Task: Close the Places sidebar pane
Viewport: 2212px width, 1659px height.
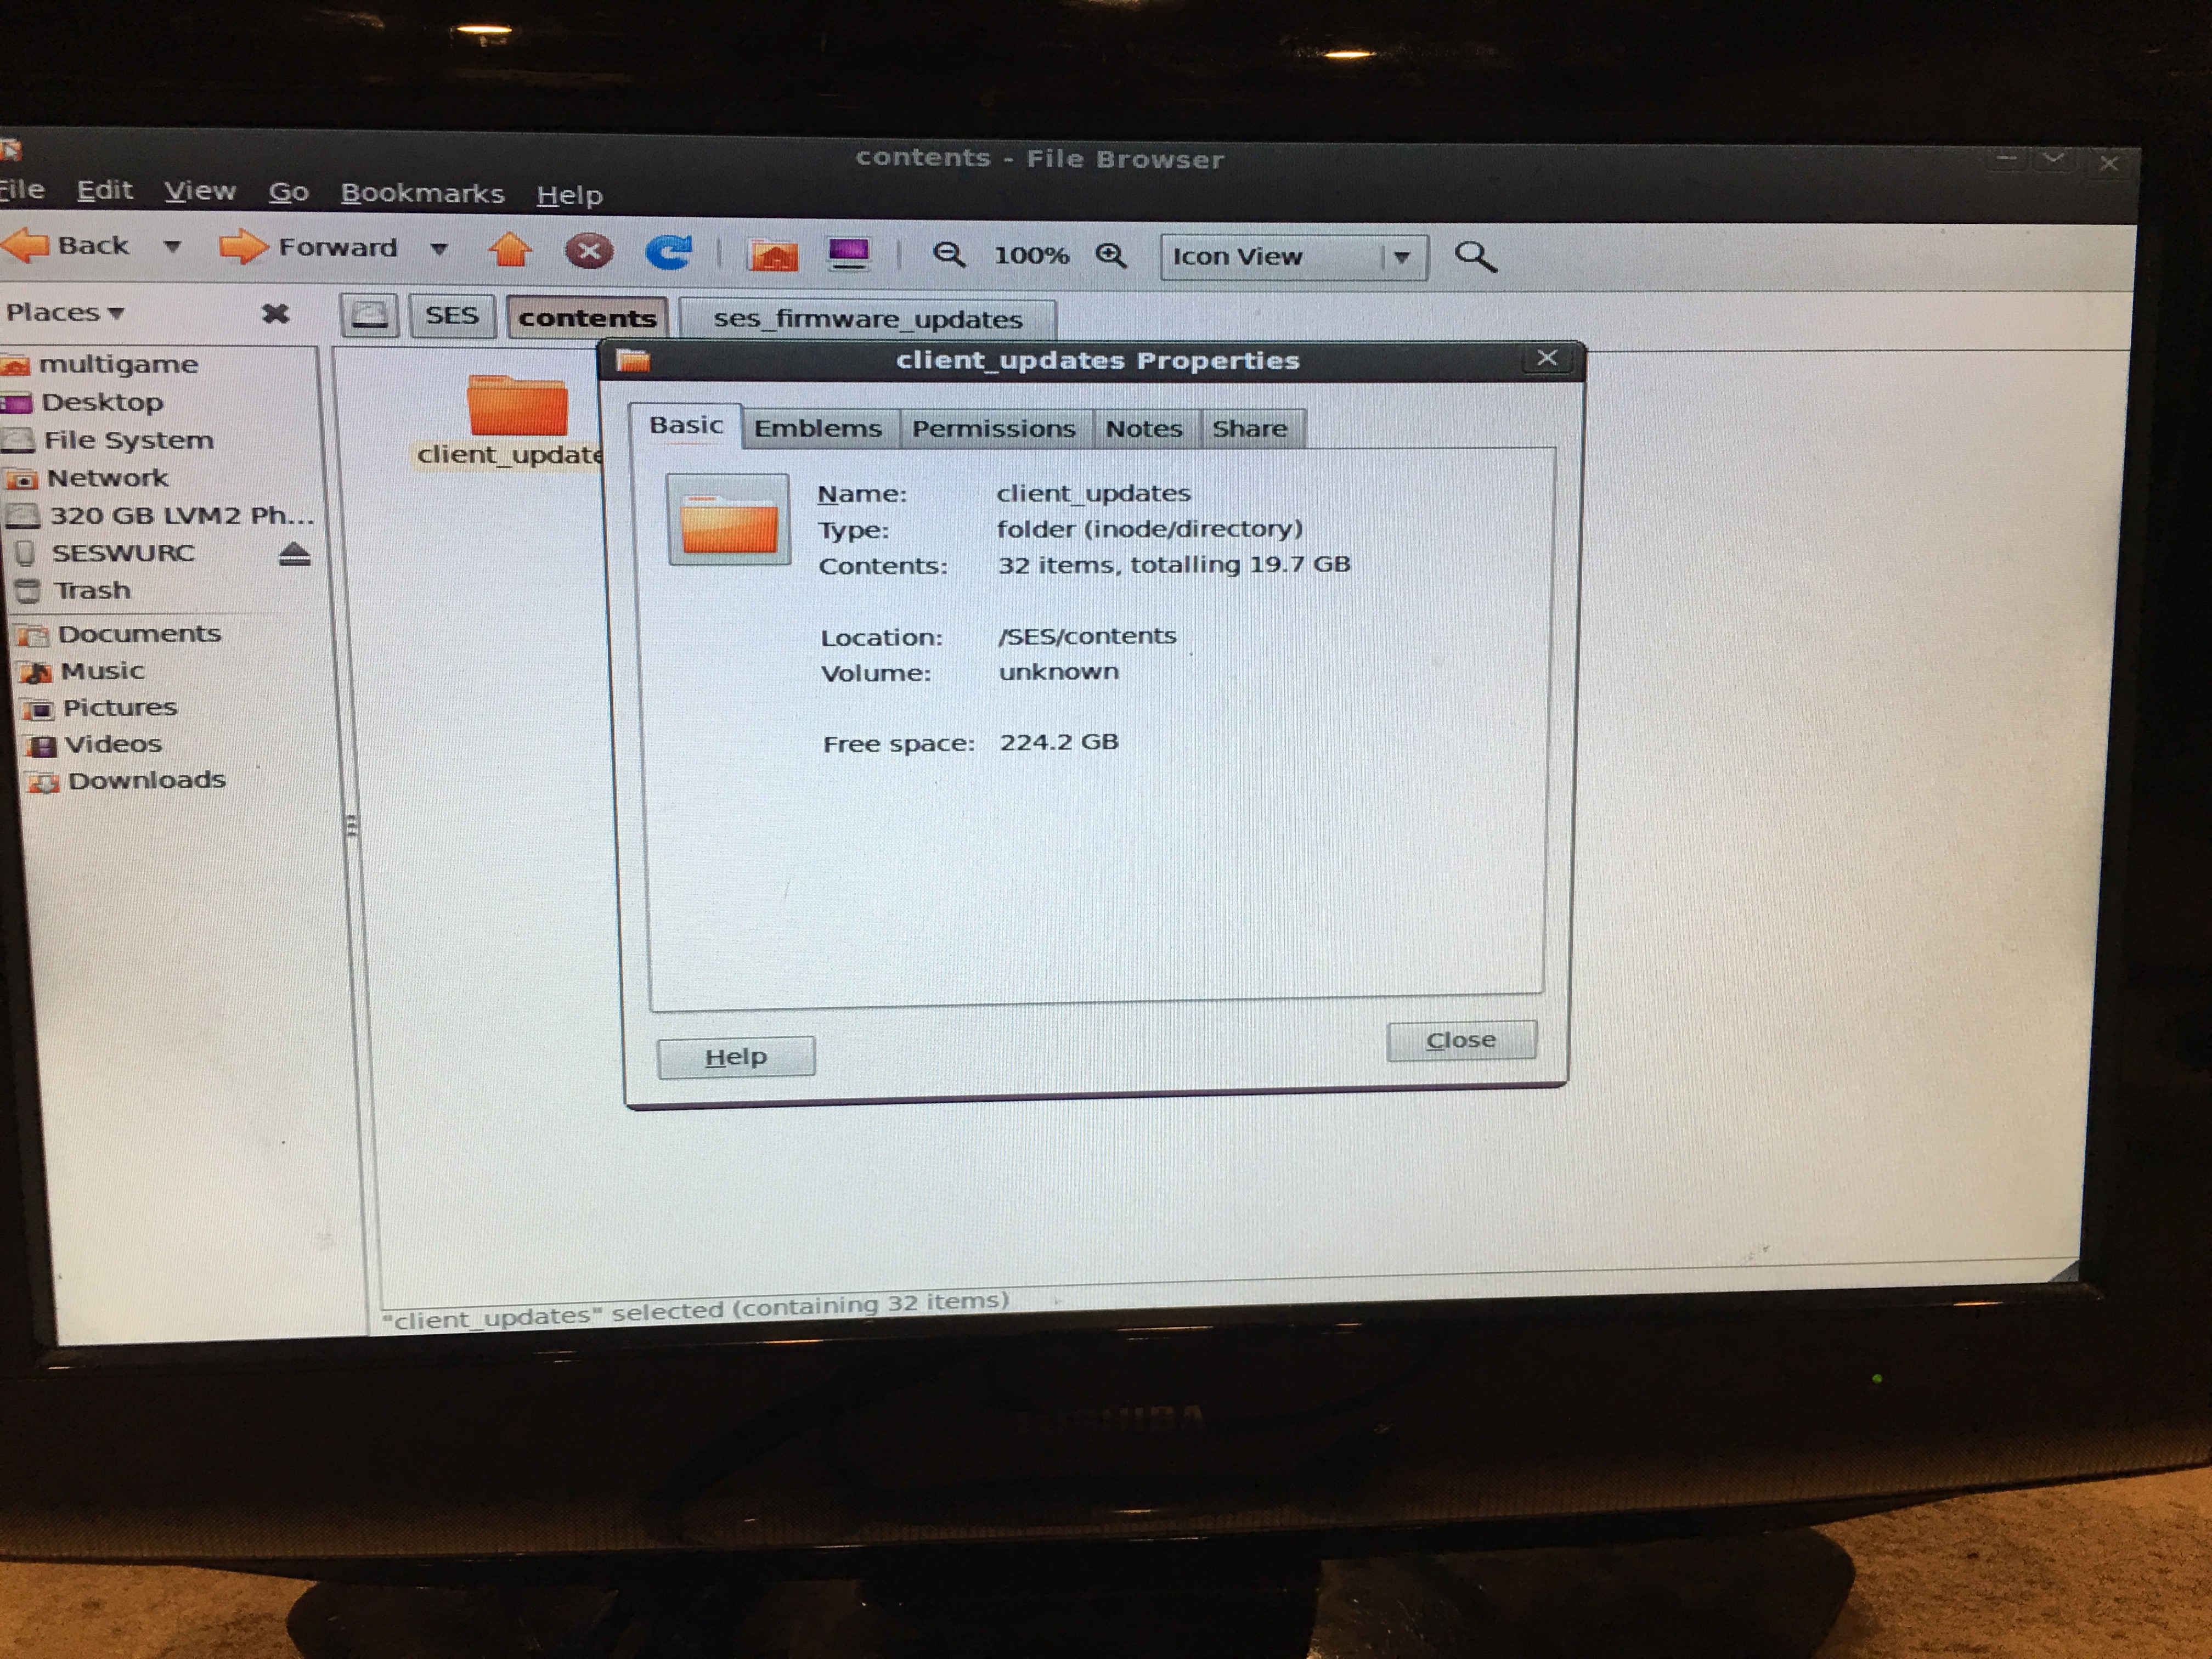Action: click(275, 314)
